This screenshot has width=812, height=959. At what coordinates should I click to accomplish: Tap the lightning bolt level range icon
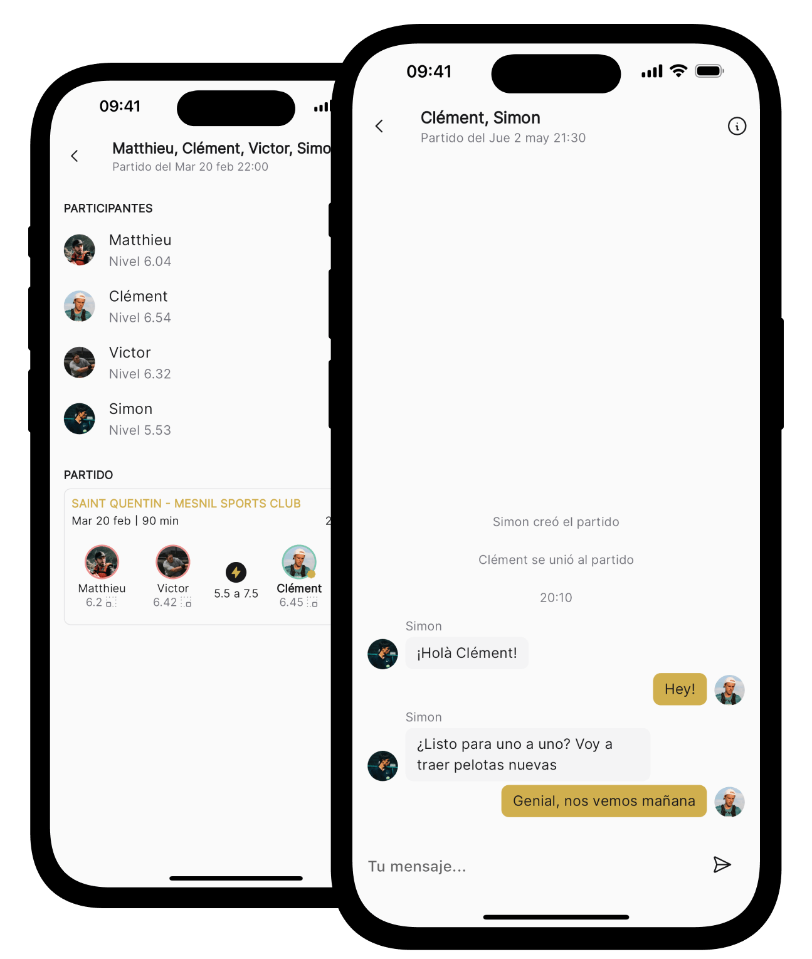(236, 572)
